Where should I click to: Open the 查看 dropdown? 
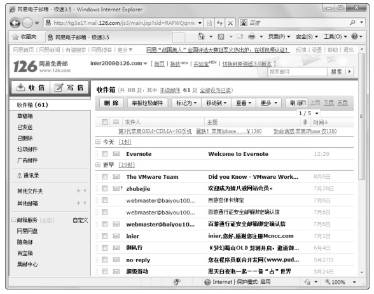pos(244,103)
